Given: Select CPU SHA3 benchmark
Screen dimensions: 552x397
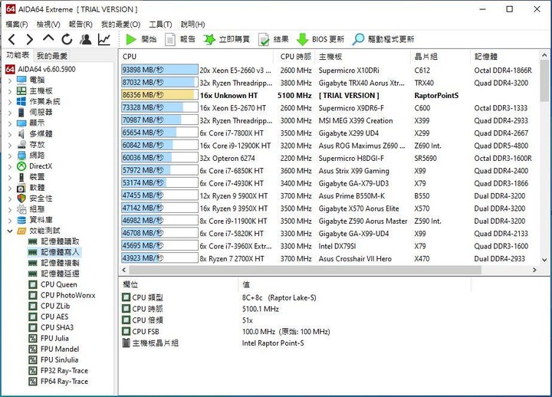Looking at the screenshot, I should pos(51,327).
